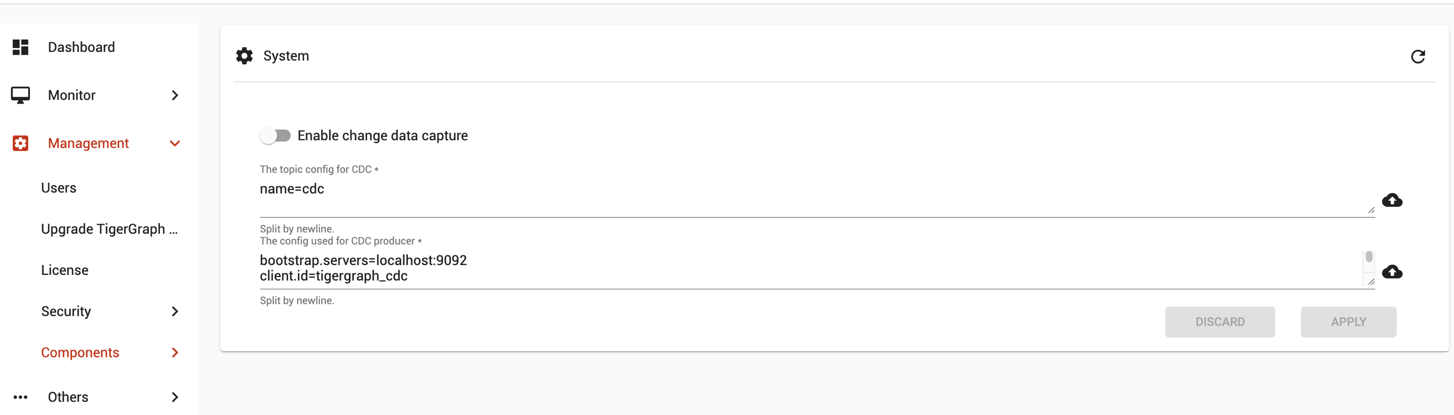Expand the Components section
Image resolution: width=1454 pixels, height=415 pixels.
(x=175, y=352)
